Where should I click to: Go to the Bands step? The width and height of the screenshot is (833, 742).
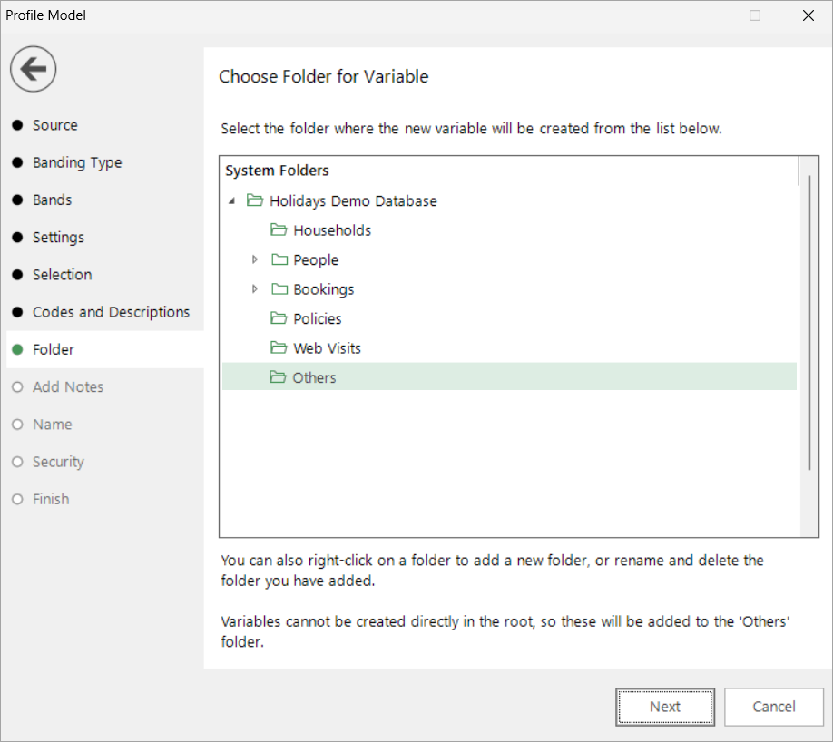(x=52, y=200)
